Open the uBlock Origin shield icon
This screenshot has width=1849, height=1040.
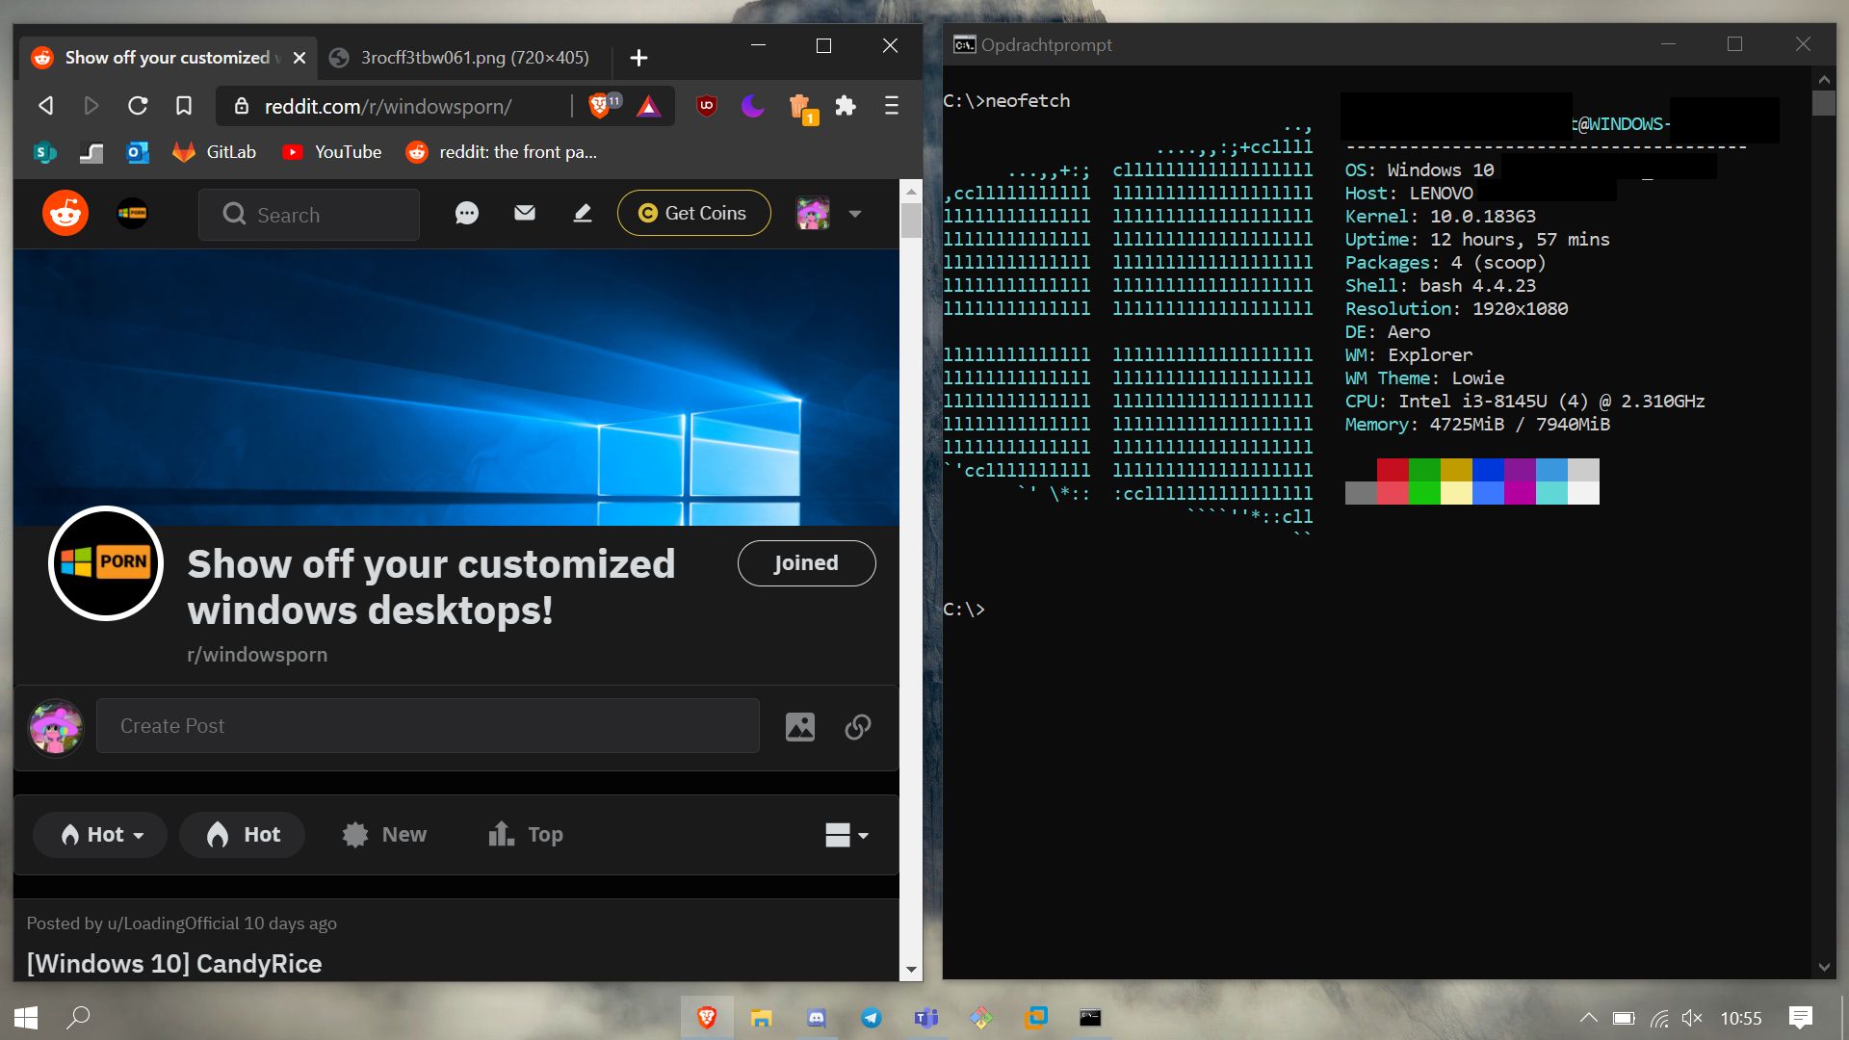coord(706,106)
